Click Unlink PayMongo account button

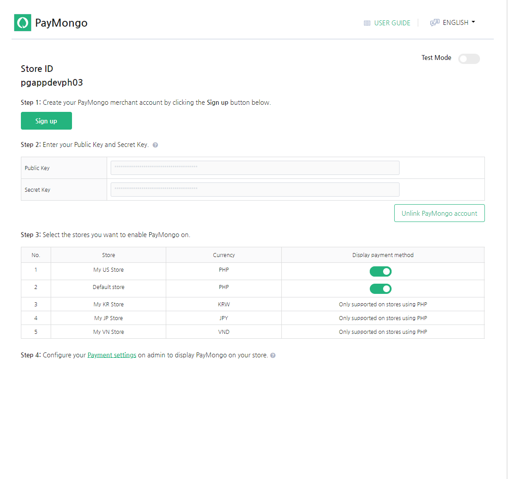click(439, 213)
